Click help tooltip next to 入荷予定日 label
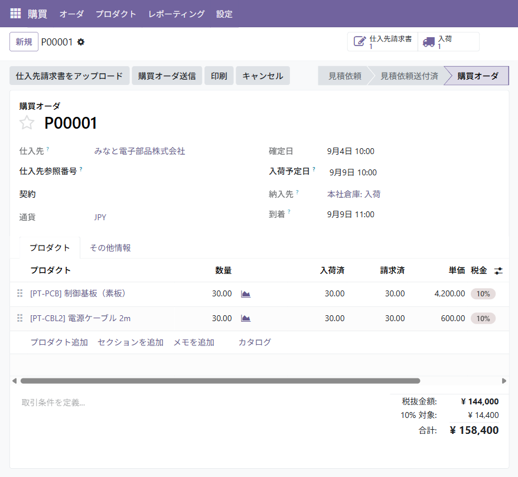The image size is (518, 477). pyautogui.click(x=314, y=169)
